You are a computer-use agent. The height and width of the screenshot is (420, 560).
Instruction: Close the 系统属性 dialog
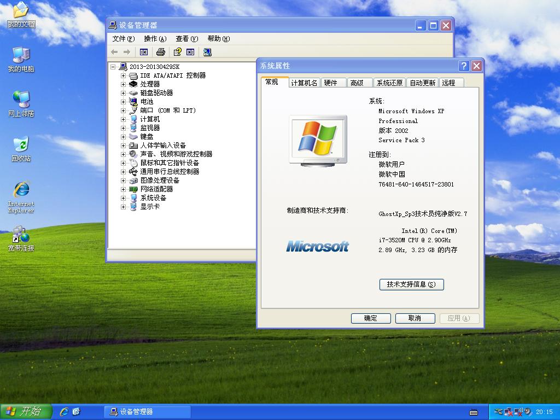point(476,66)
